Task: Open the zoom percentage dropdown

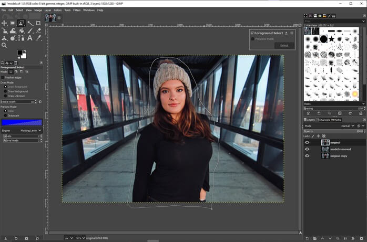Action: coord(80,238)
